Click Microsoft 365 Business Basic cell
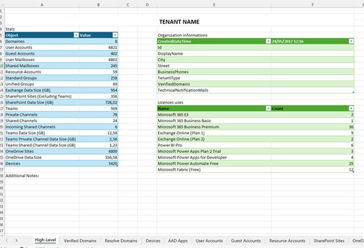Viewport: 364px width, 248px height. 214,121
